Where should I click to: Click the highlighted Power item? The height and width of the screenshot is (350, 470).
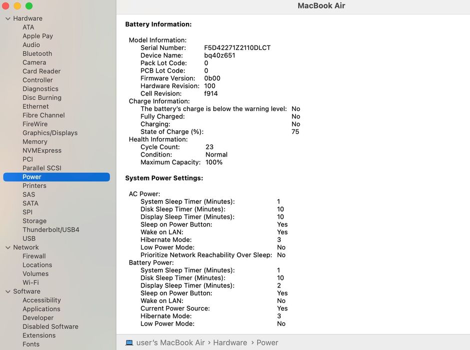(56, 177)
